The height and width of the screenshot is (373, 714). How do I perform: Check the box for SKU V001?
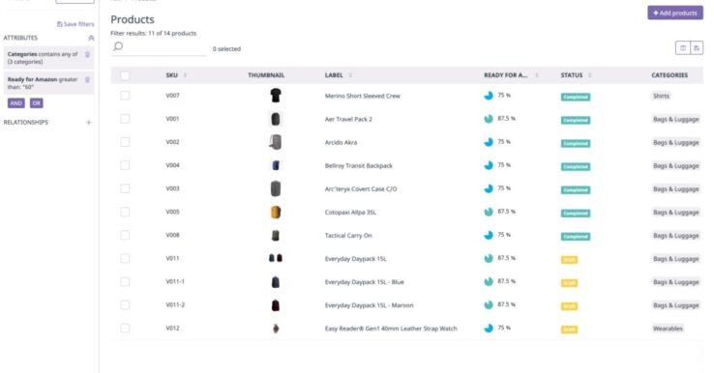tap(125, 119)
